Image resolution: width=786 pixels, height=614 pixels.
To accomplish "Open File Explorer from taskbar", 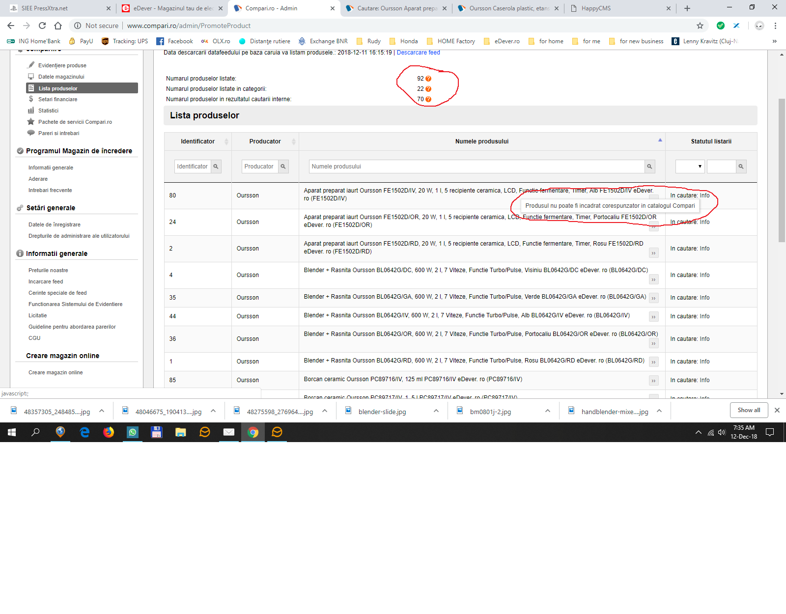I will (x=181, y=432).
